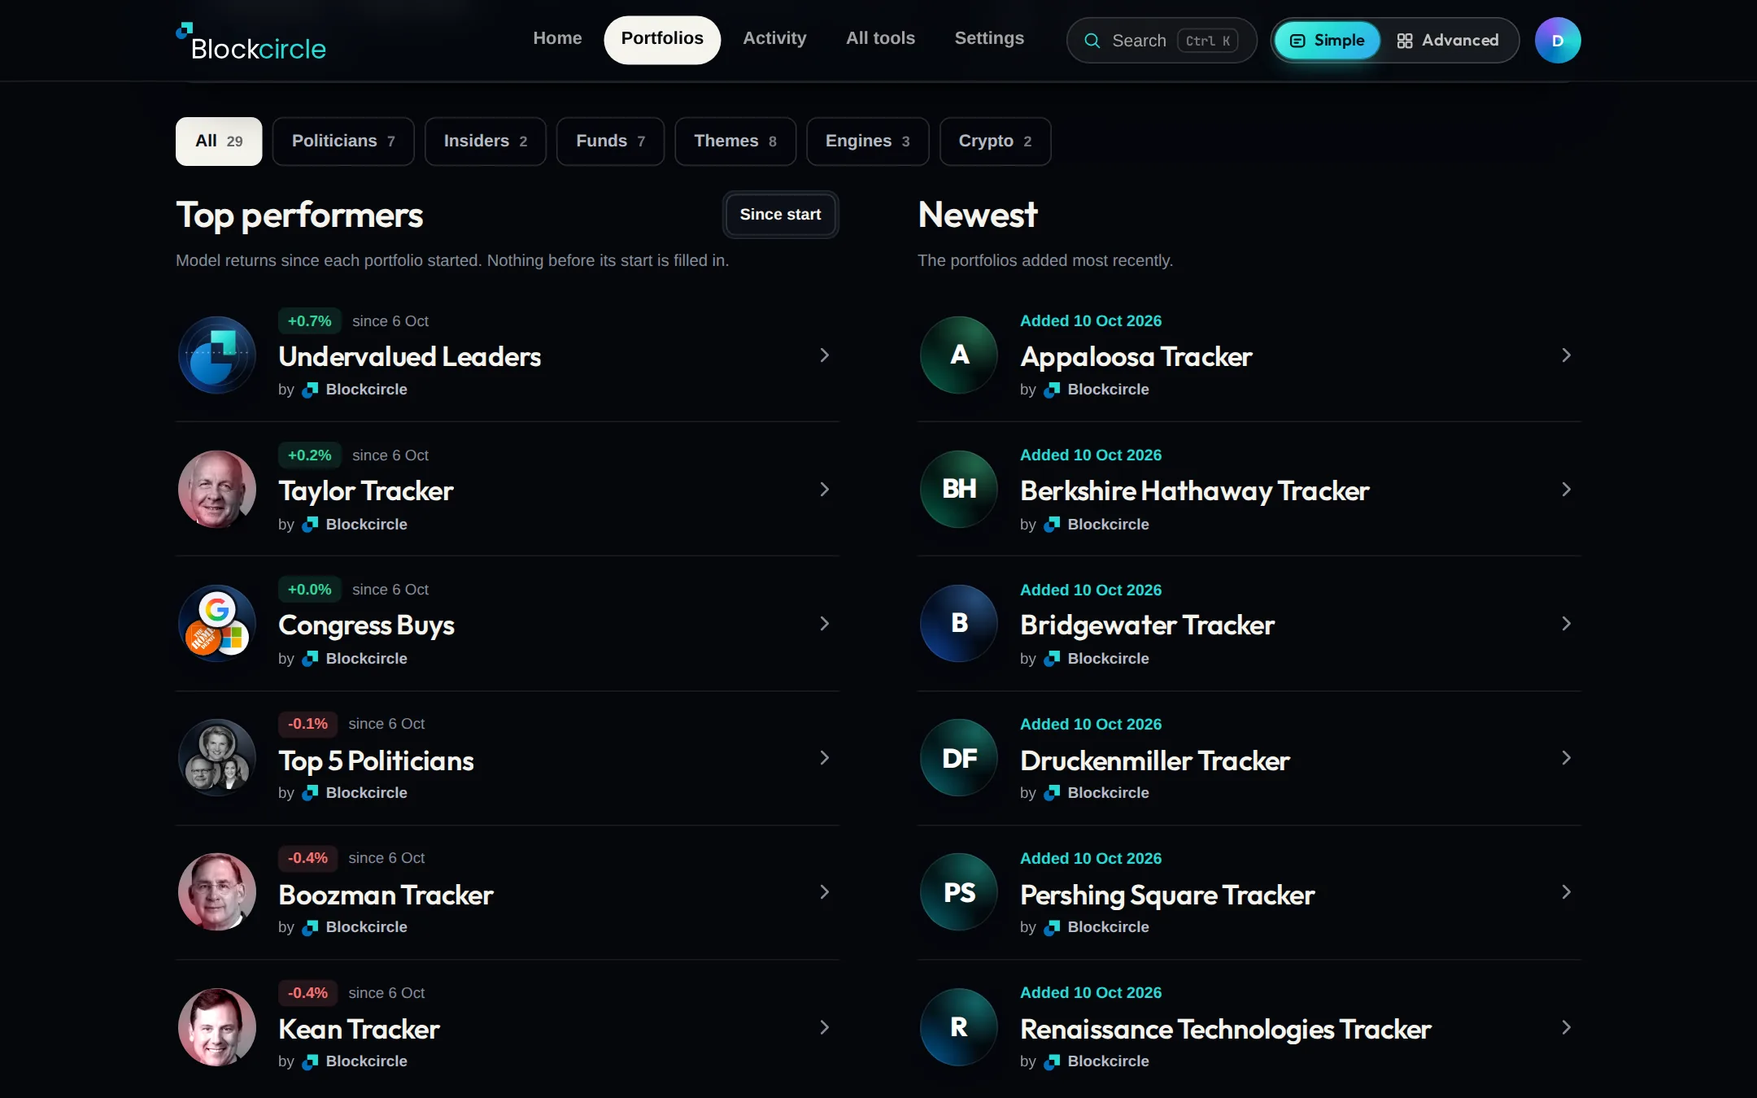The image size is (1757, 1098).
Task: Open the user avatar D menu
Action: (x=1558, y=41)
